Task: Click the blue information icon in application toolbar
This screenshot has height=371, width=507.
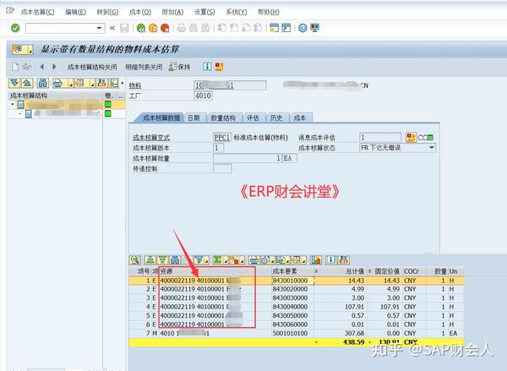Action: 207,67
